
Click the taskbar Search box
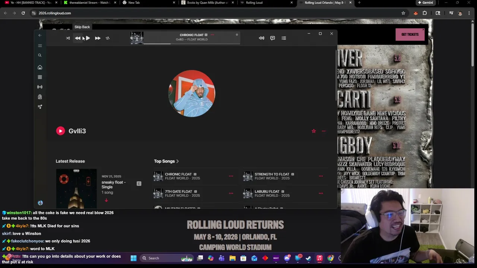click(x=167, y=258)
